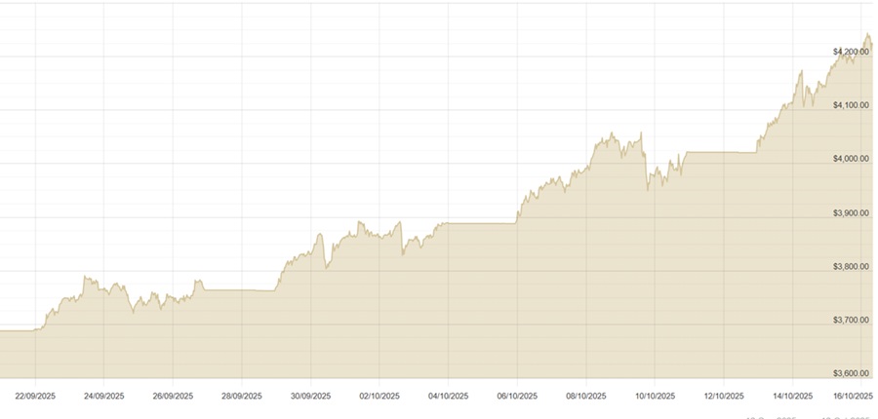This screenshot has width=878, height=419.
Task: Click the 16/10/2025 date label
Action: pos(853,396)
